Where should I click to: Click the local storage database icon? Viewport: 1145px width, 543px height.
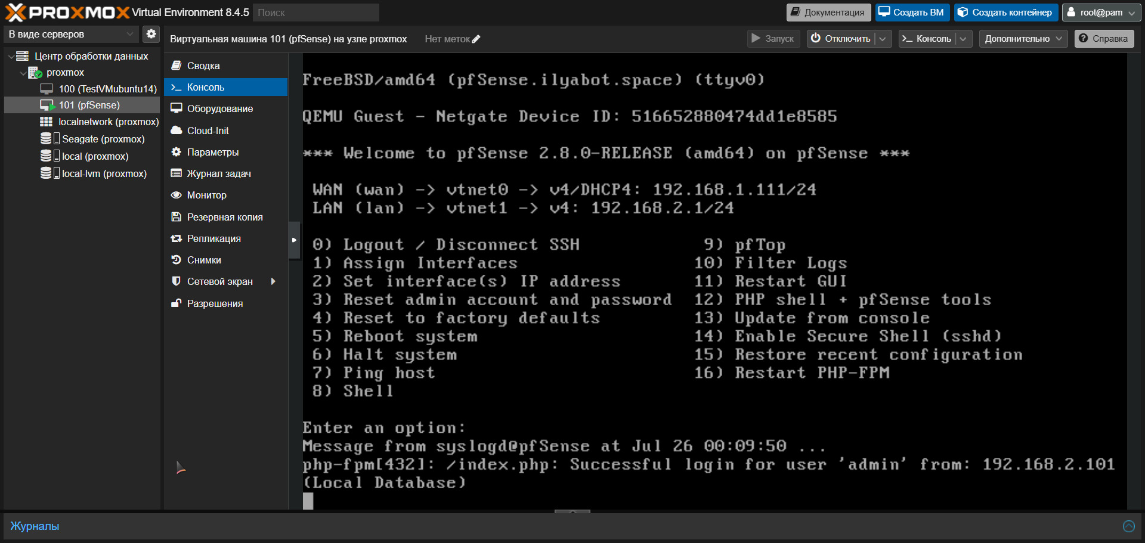click(46, 156)
